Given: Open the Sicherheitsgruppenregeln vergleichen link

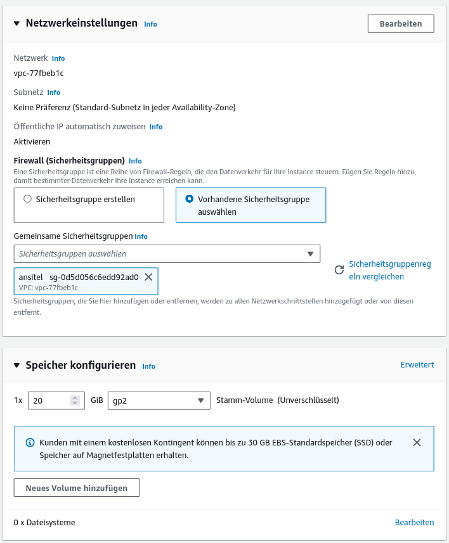Looking at the screenshot, I should point(389,270).
